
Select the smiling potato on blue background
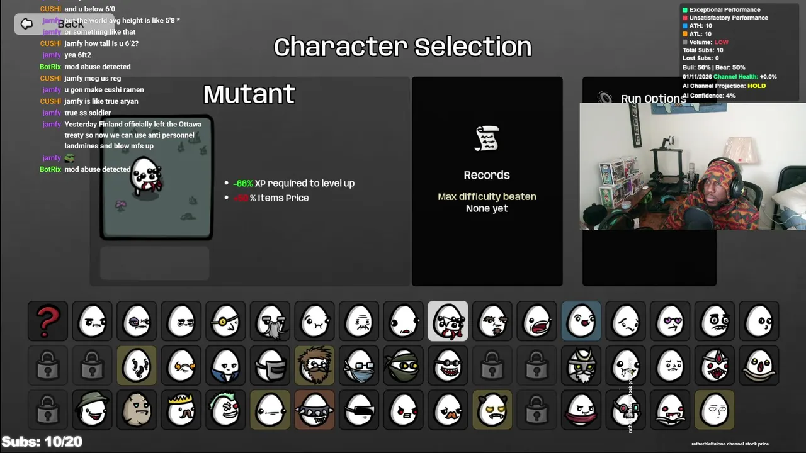click(x=581, y=321)
